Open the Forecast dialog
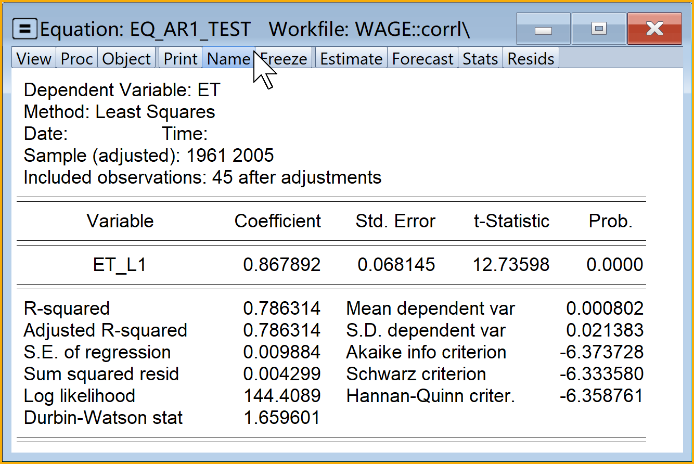The image size is (694, 464). coord(422,58)
